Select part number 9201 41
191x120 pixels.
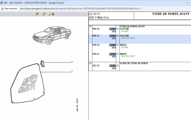[96, 36]
